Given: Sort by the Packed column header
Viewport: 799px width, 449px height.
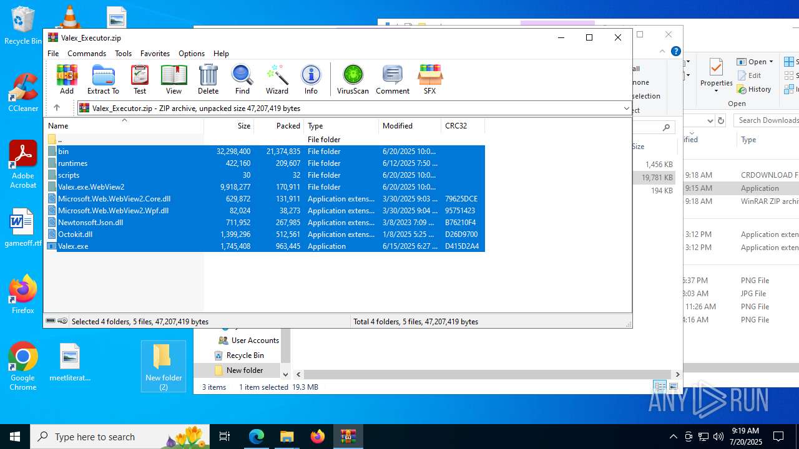Looking at the screenshot, I should 279,125.
